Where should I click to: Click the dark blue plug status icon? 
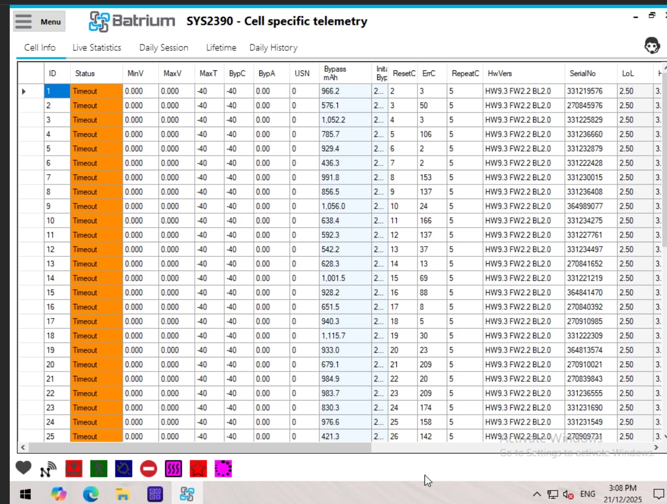pos(123,469)
